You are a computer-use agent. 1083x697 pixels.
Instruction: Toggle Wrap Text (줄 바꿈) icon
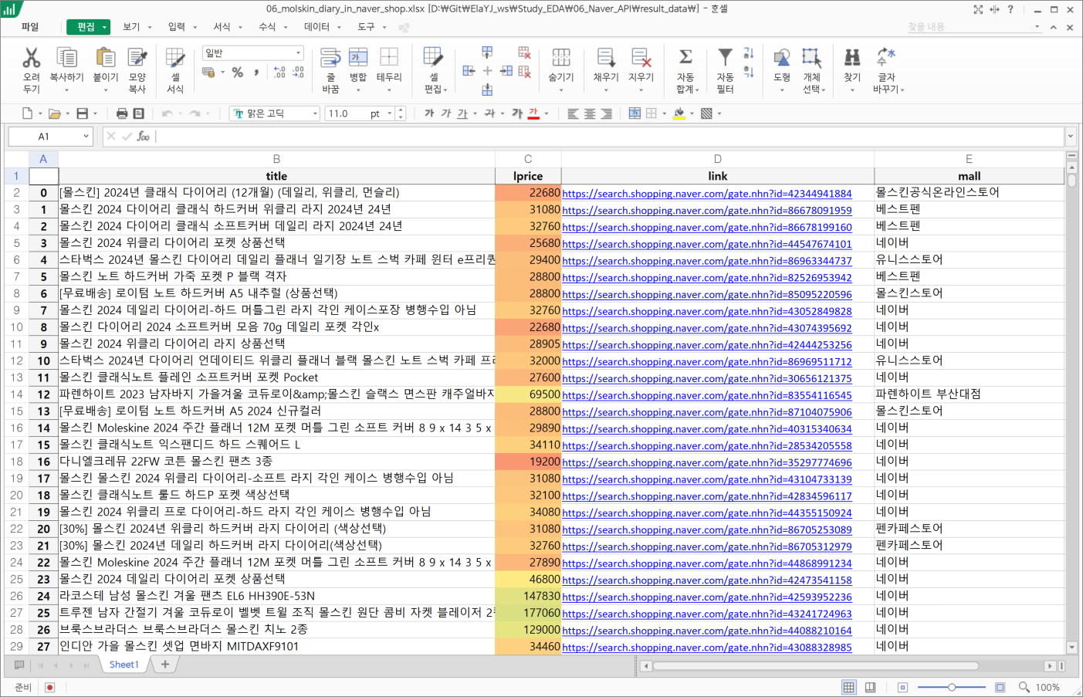330,58
